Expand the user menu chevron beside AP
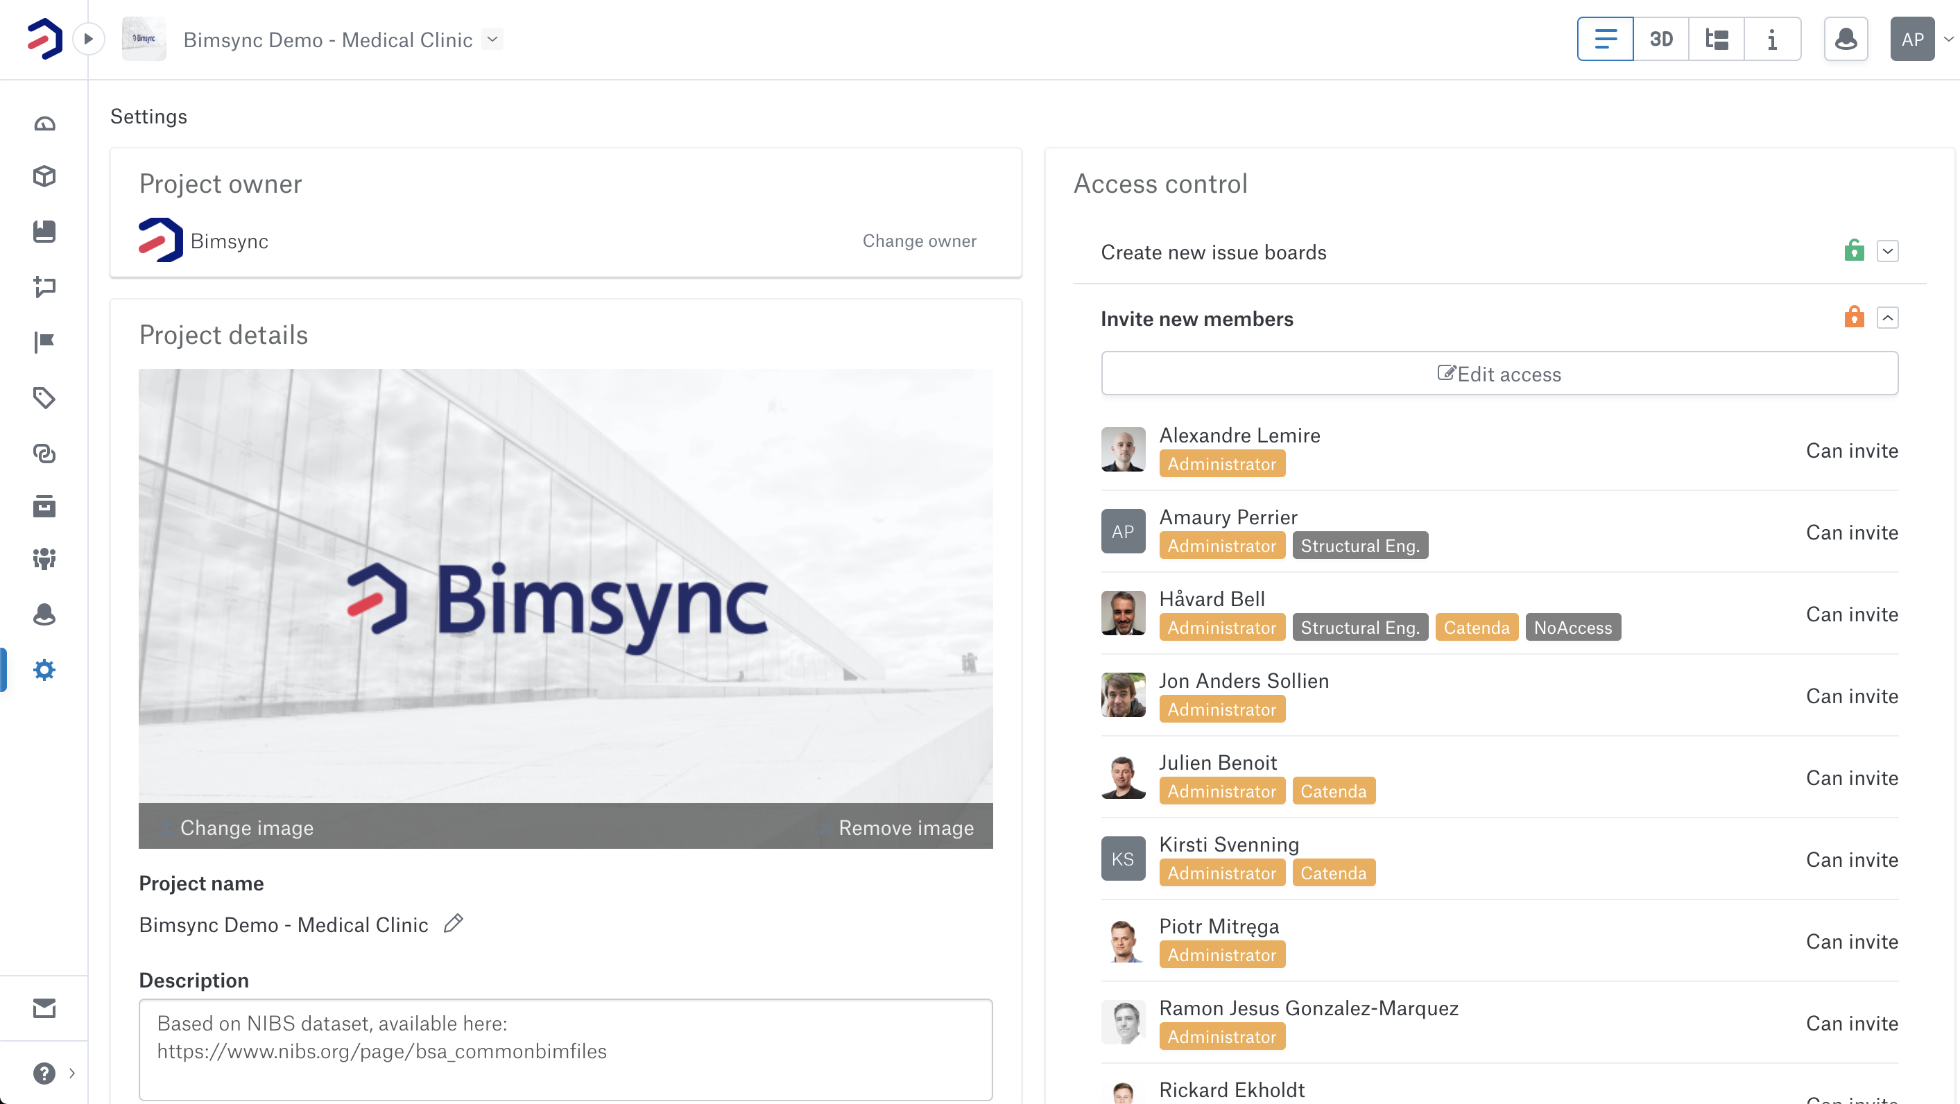 (x=1948, y=39)
